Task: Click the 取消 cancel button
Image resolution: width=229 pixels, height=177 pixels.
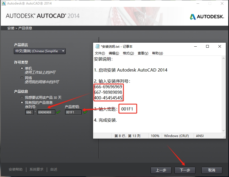Action: (212, 170)
